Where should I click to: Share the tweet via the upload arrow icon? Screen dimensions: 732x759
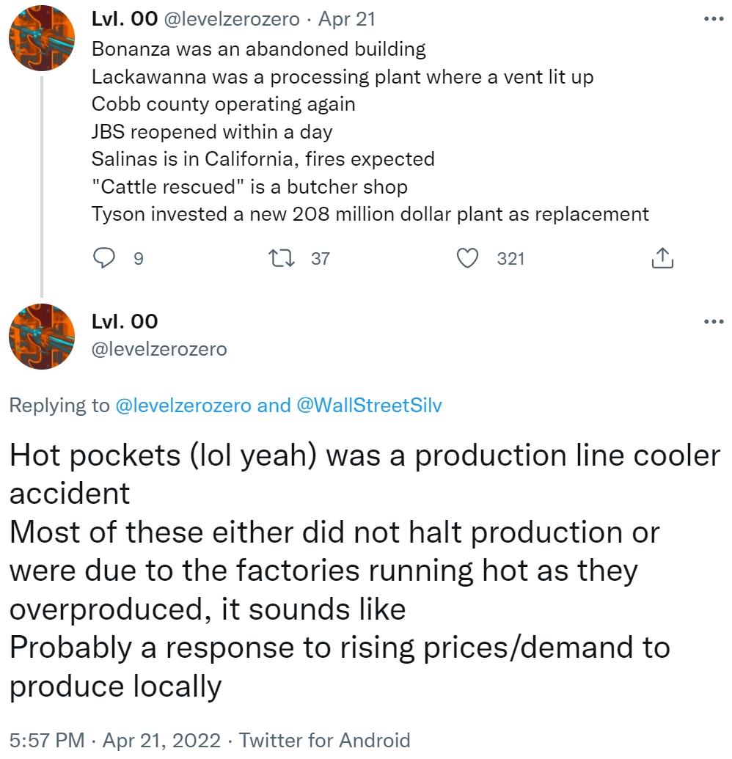click(663, 257)
